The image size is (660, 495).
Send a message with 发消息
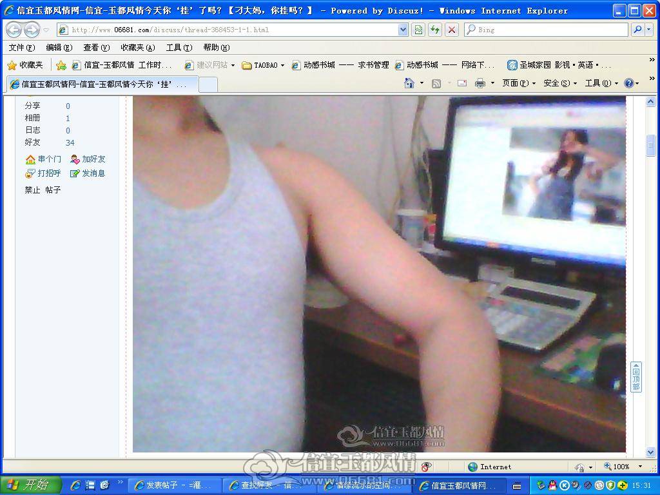click(x=88, y=173)
